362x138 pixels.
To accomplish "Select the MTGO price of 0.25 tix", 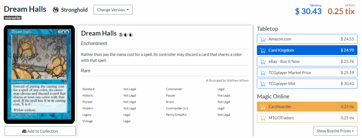I will click(341, 11).
